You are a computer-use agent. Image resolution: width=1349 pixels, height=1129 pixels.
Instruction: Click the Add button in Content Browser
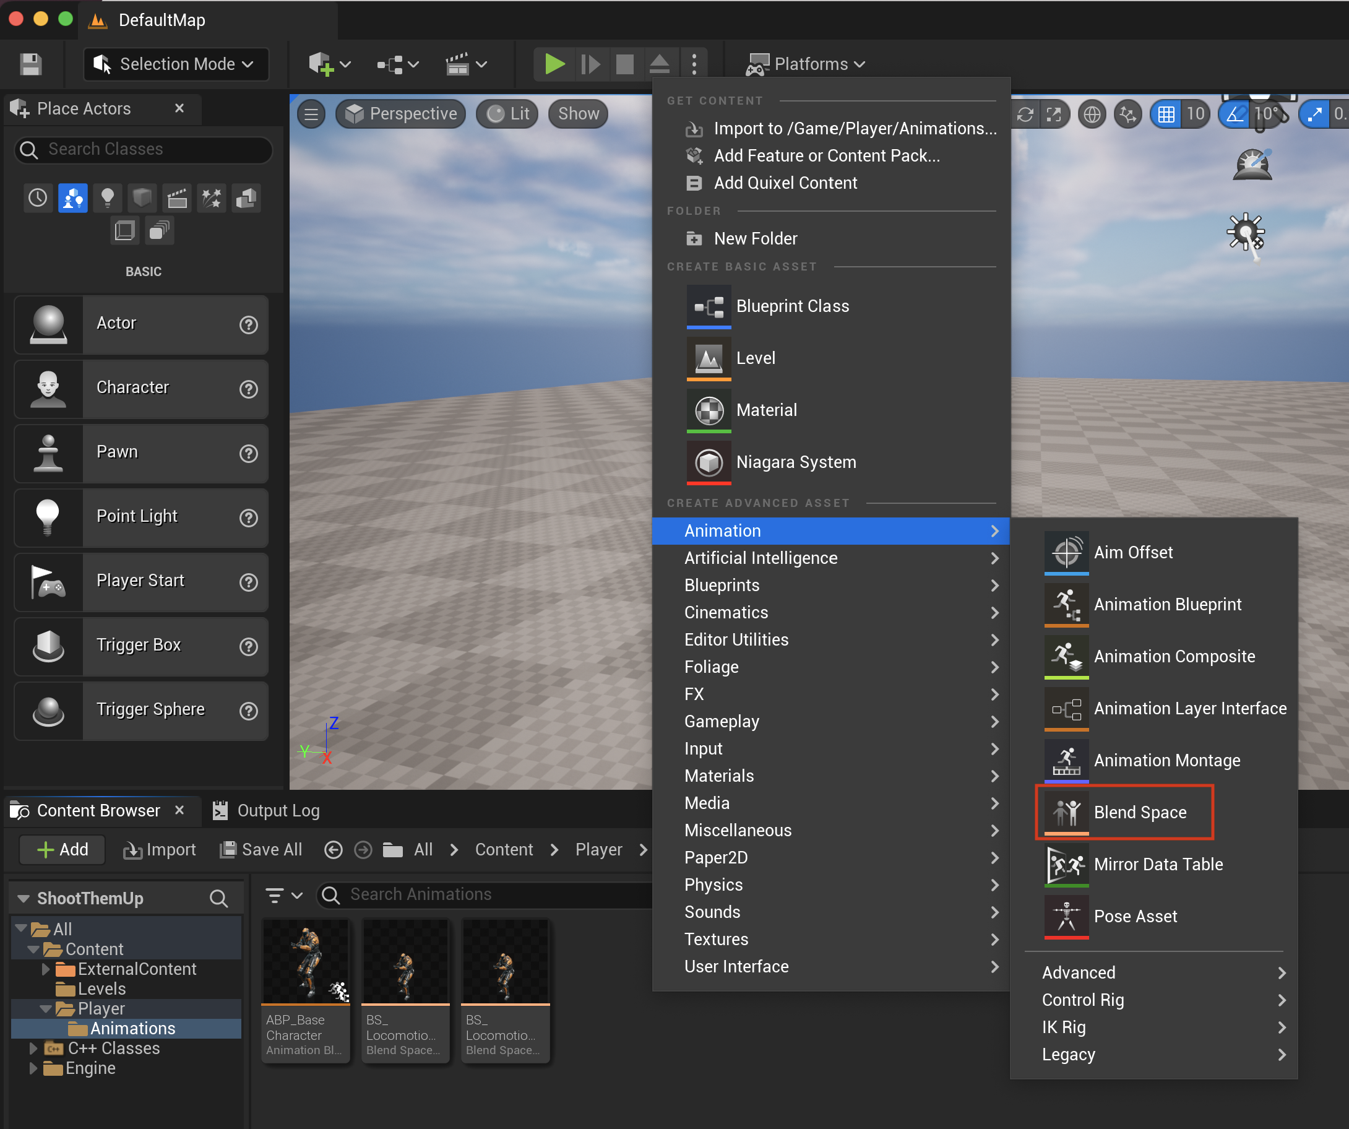click(x=62, y=849)
